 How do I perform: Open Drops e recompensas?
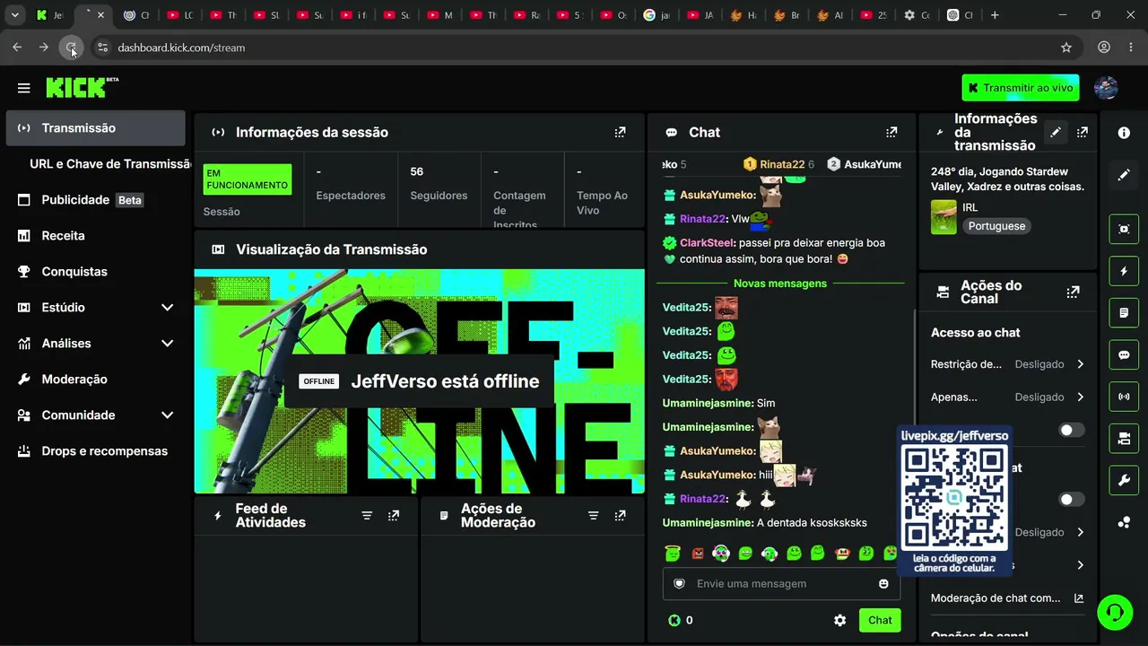click(x=96, y=451)
